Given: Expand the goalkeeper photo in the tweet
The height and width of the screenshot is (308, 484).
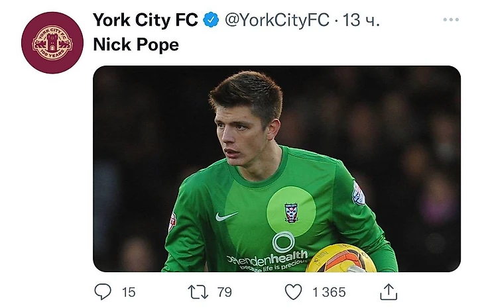Looking at the screenshot, I should [276, 168].
